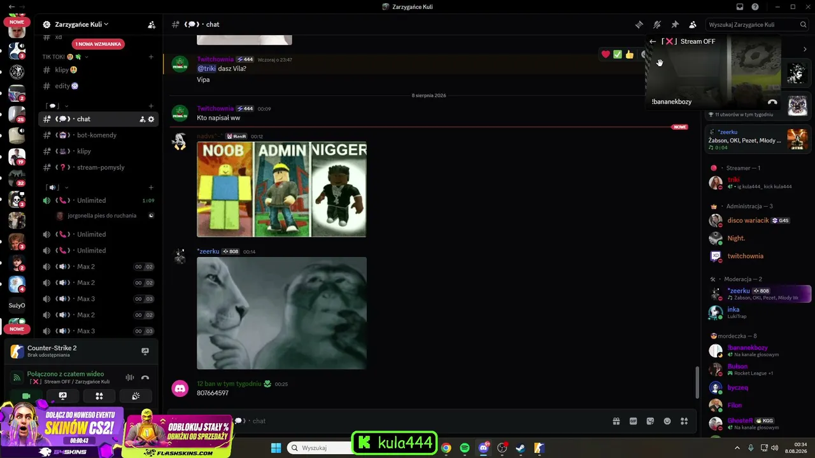The height and width of the screenshot is (458, 815).
Task: Open apps launcher in message bar
Action: pos(684,421)
